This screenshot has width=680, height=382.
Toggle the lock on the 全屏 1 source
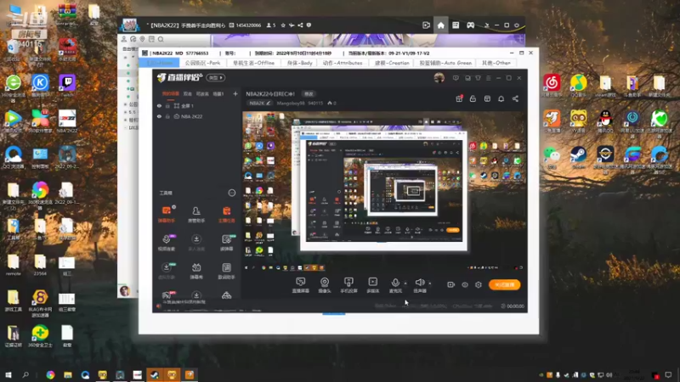point(167,105)
